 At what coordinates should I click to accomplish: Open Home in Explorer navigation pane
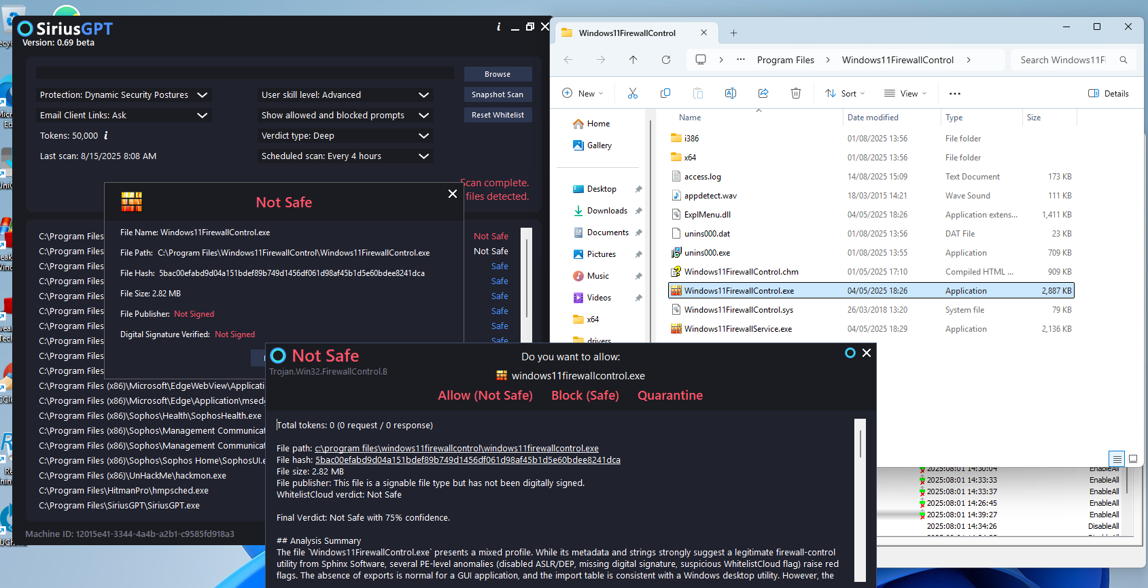click(591, 124)
